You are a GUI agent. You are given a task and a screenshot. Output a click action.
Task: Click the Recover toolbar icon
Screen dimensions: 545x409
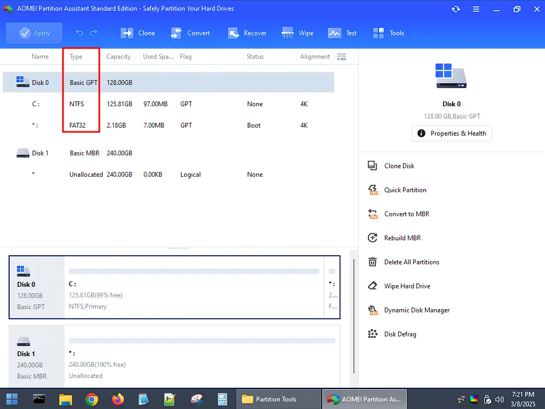247,33
